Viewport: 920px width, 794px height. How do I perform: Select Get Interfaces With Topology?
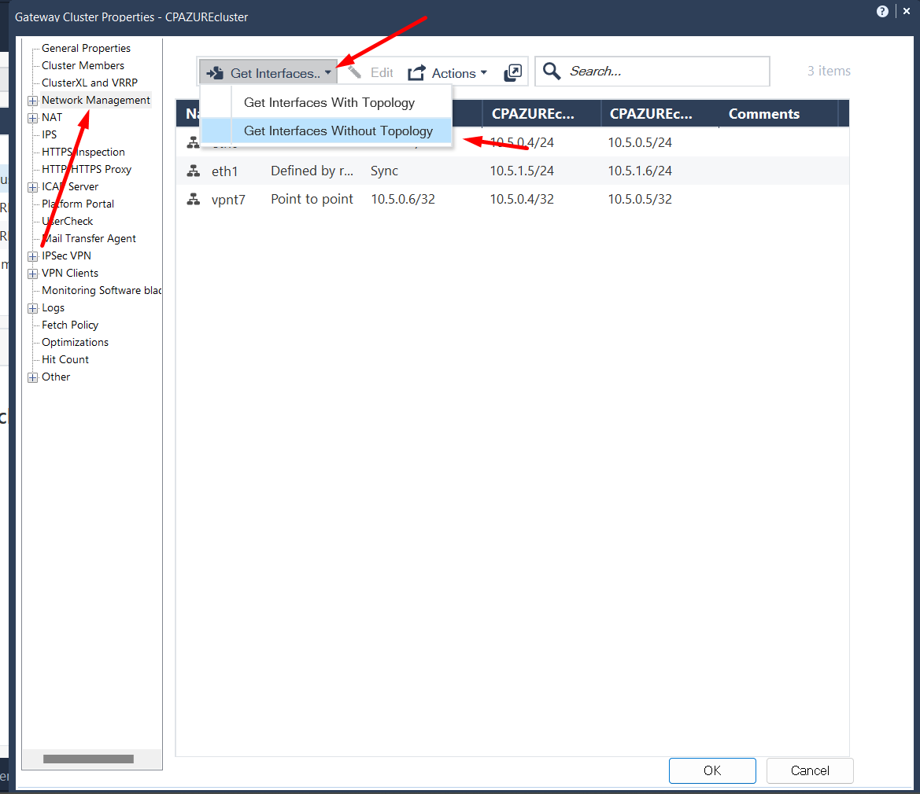329,102
